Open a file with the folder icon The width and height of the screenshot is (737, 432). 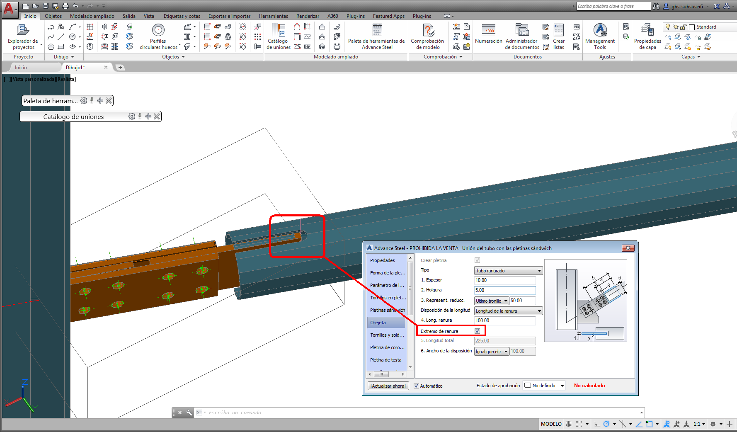[x=36, y=6]
